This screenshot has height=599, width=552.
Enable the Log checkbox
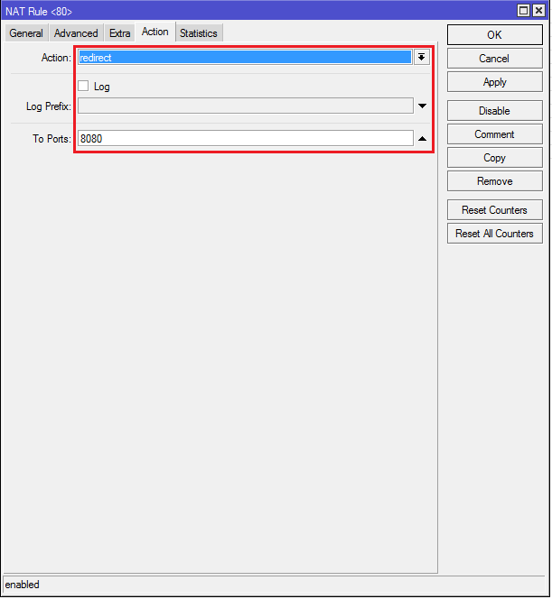coord(84,87)
